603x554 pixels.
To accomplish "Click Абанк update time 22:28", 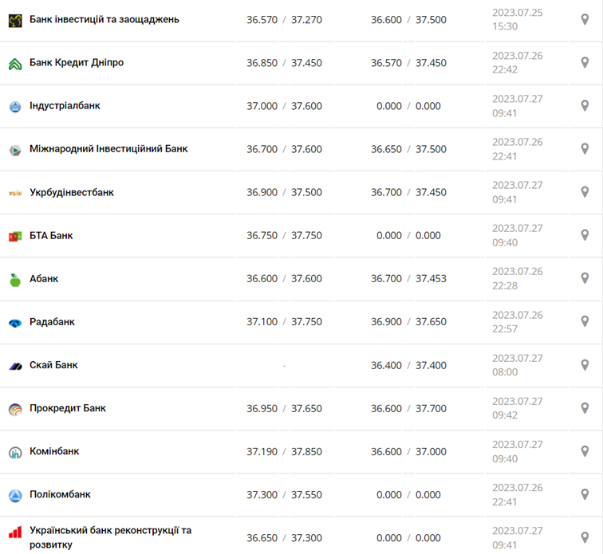I will click(x=505, y=285).
